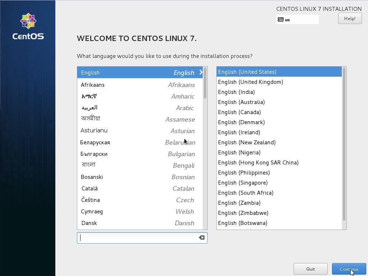Quit the CentOS installation

tap(310, 269)
